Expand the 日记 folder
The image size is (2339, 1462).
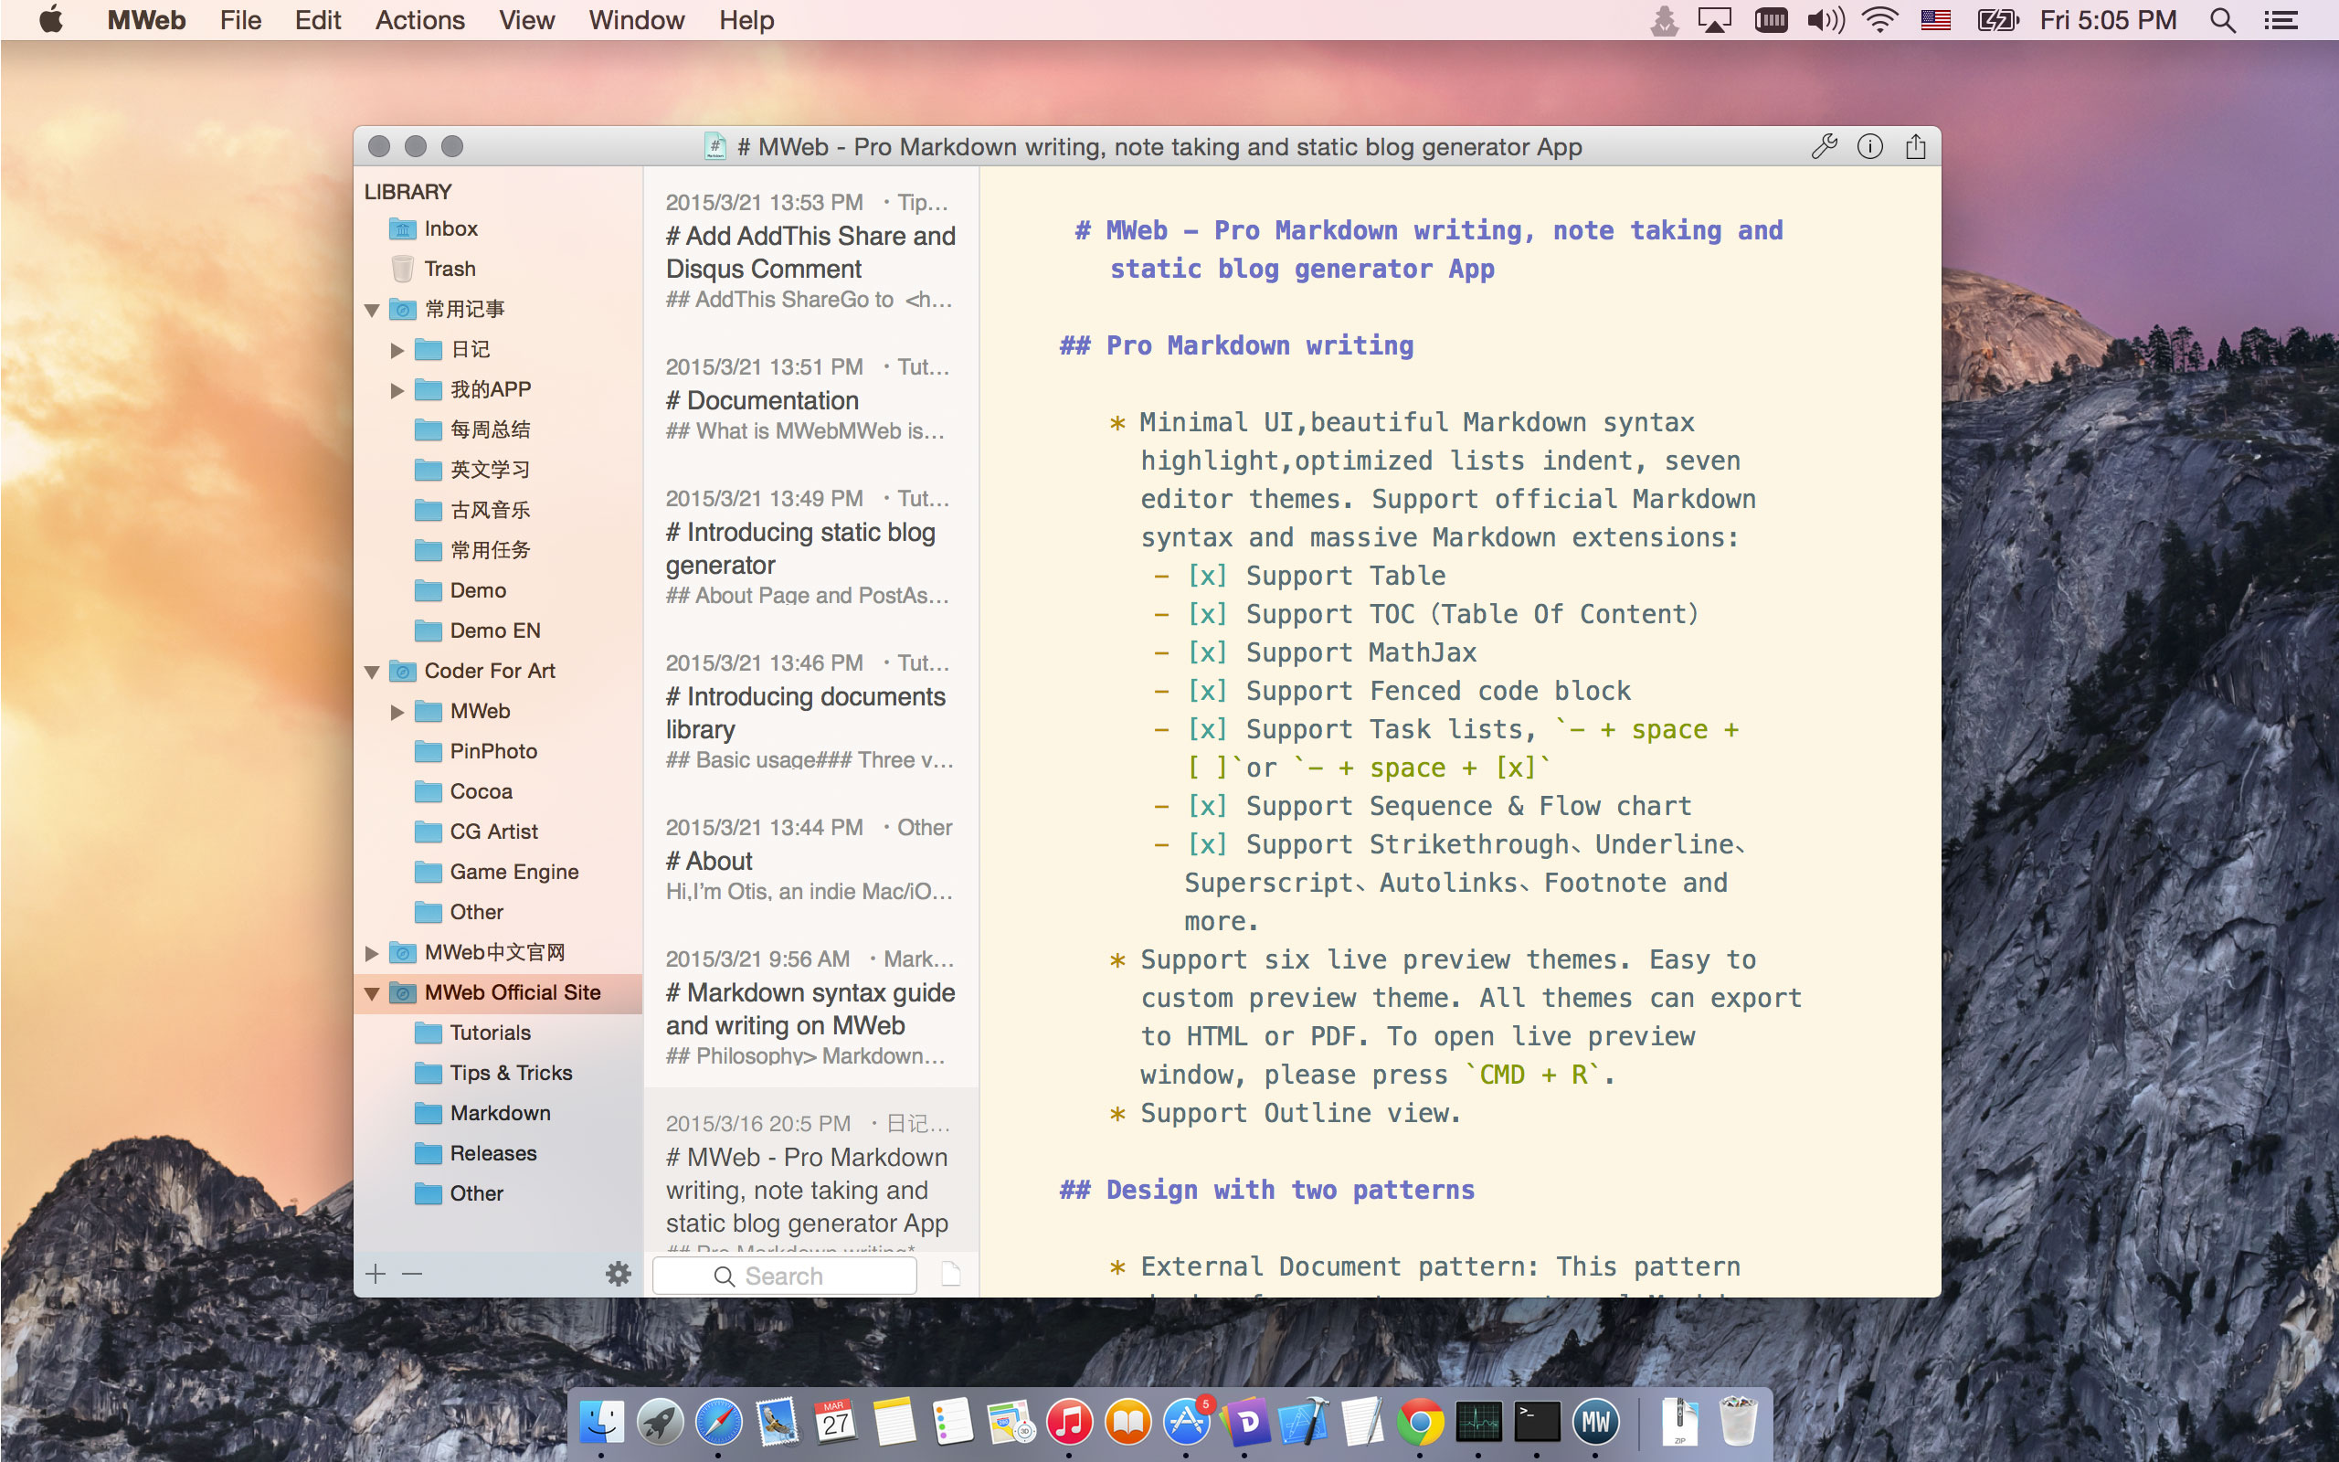coord(397,350)
